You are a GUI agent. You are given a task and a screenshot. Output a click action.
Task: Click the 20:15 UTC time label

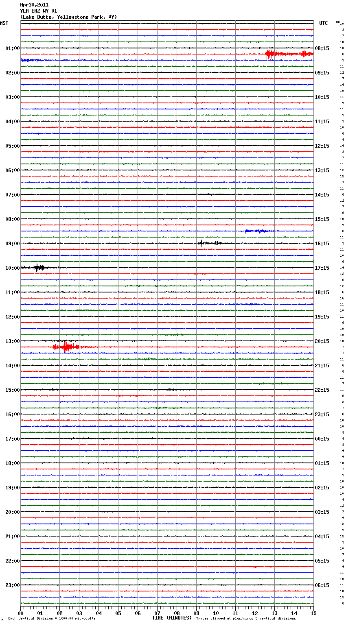pos(322,341)
